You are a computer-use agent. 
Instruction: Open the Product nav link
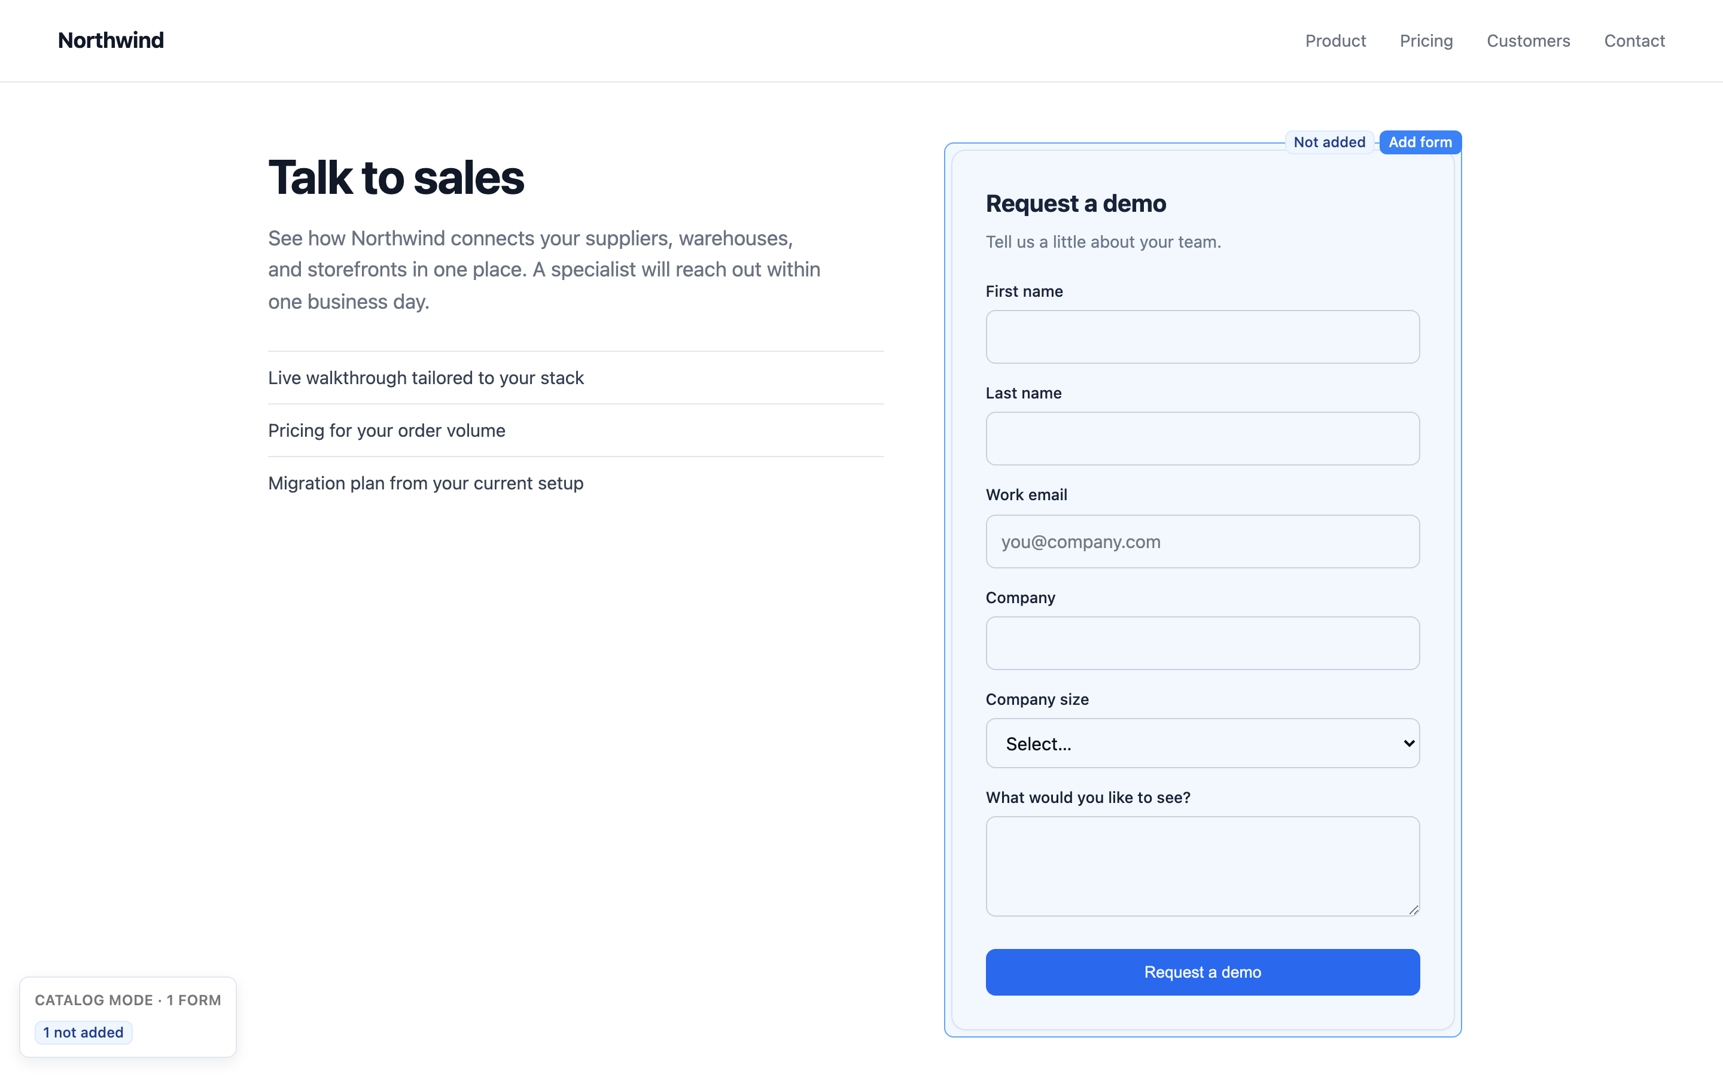click(x=1335, y=41)
